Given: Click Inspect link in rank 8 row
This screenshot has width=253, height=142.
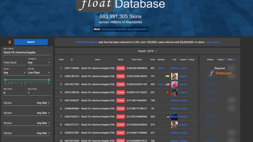Looking at the screenshot, I should (x=183, y=125).
